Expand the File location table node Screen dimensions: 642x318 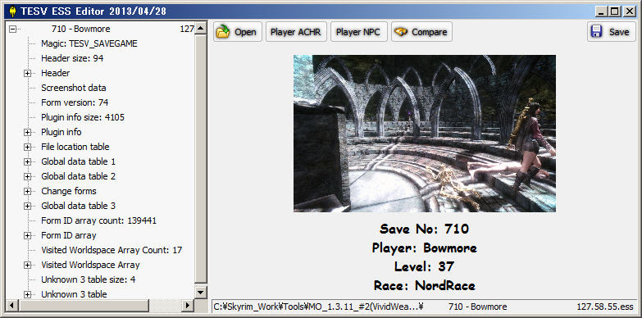pos(27,147)
